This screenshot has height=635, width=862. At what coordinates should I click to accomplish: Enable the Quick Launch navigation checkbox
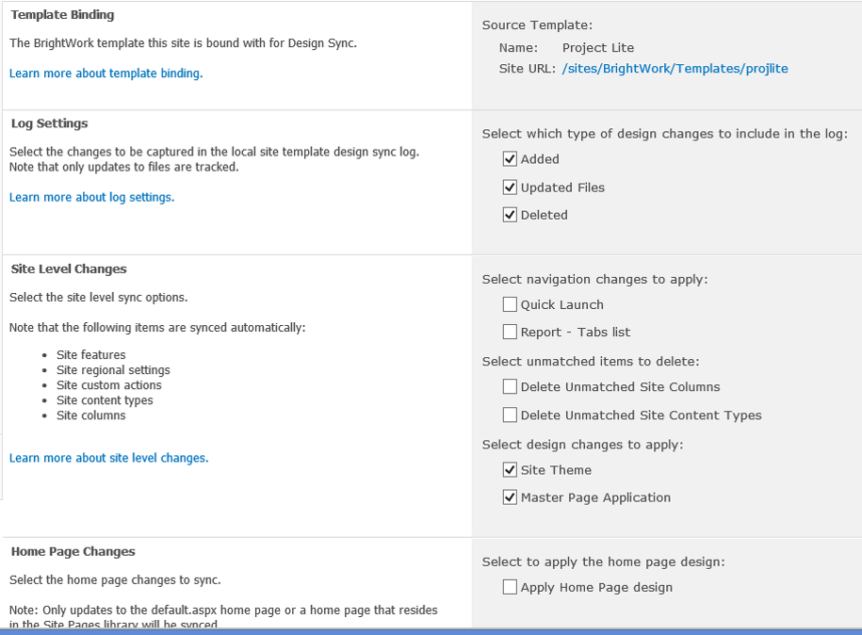pos(510,304)
